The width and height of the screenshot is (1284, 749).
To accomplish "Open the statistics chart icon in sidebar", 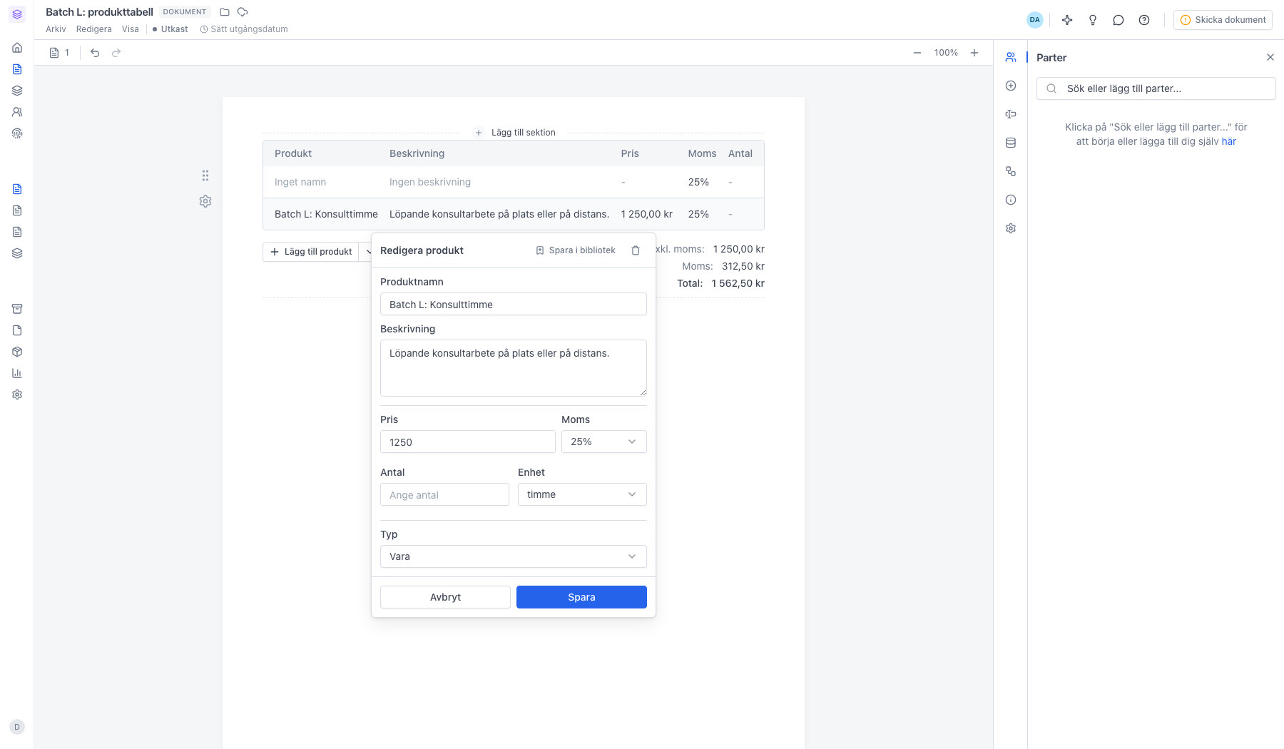I will (x=17, y=373).
